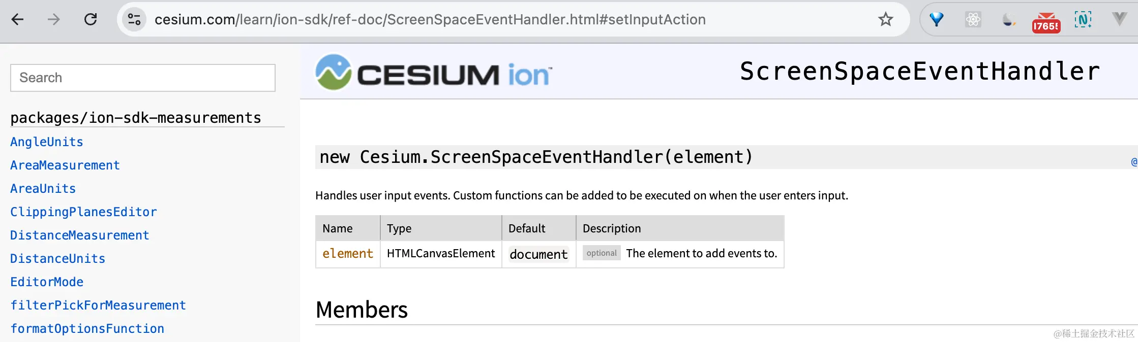Screen dimensions: 1138x342
Task: Open the AreaMeasurement link
Action: (x=65, y=165)
